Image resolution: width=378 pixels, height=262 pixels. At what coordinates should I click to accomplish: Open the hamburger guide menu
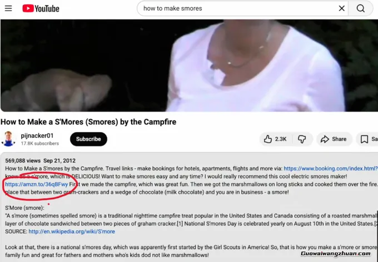point(8,8)
